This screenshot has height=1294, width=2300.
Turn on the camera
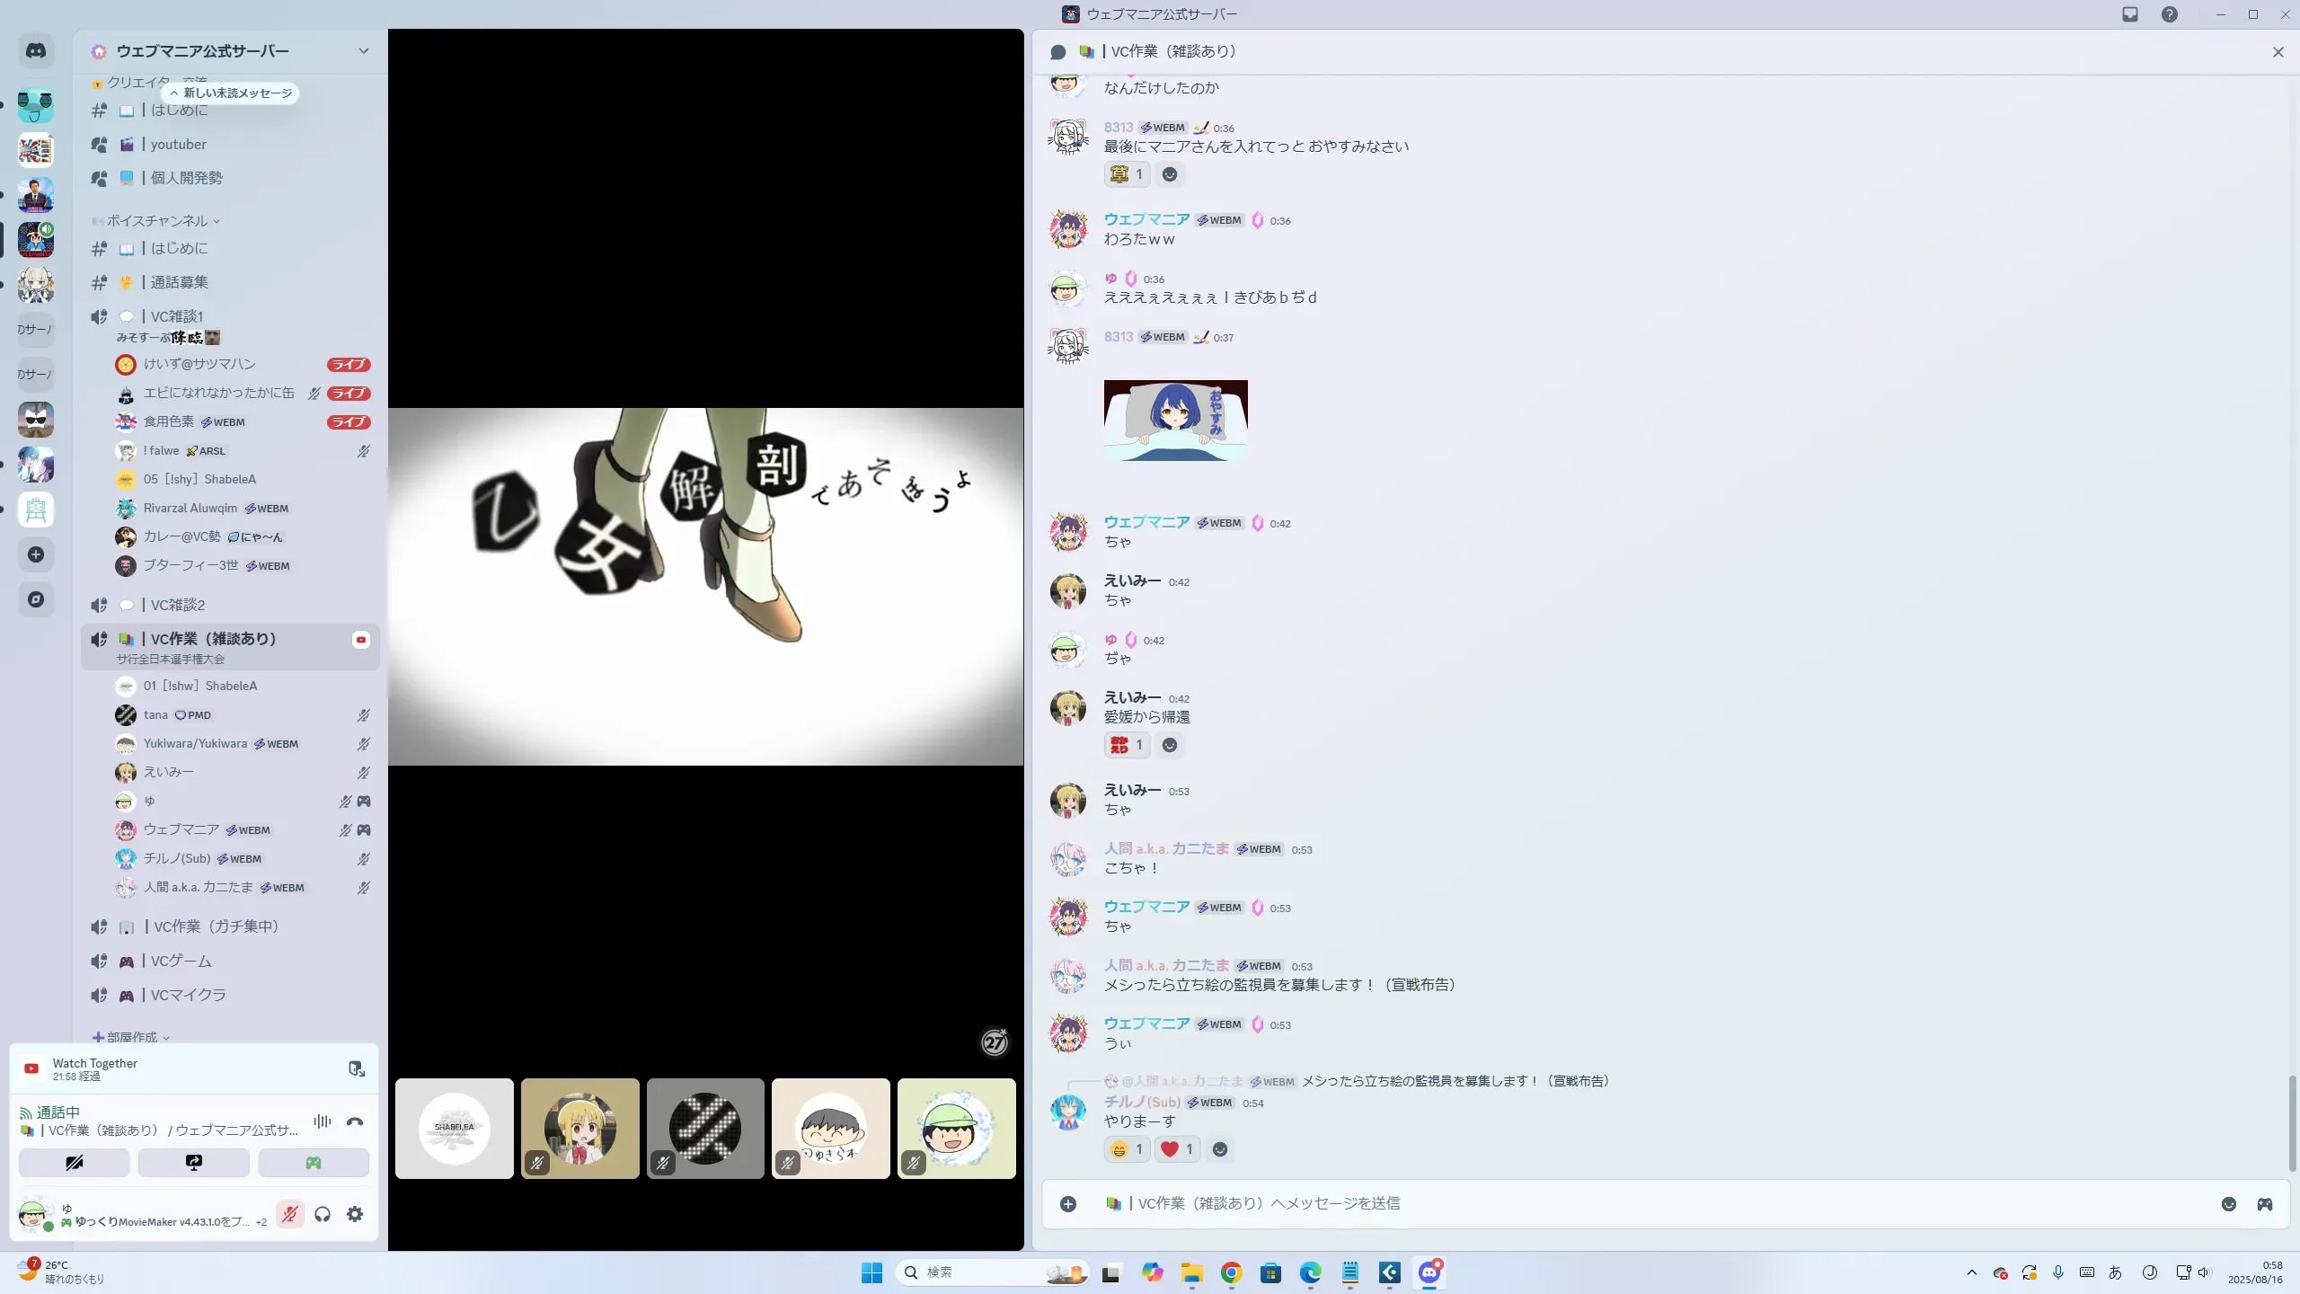(x=74, y=1163)
